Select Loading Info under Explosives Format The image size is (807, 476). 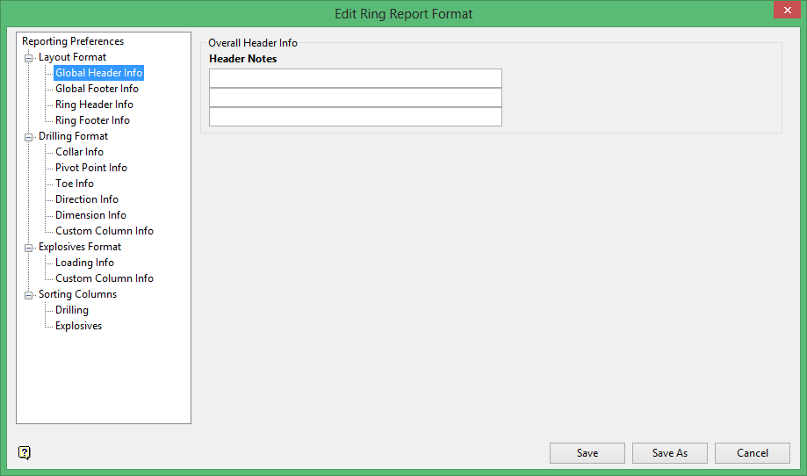point(84,263)
